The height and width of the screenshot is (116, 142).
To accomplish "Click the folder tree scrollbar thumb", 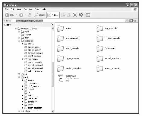I will (53, 74).
